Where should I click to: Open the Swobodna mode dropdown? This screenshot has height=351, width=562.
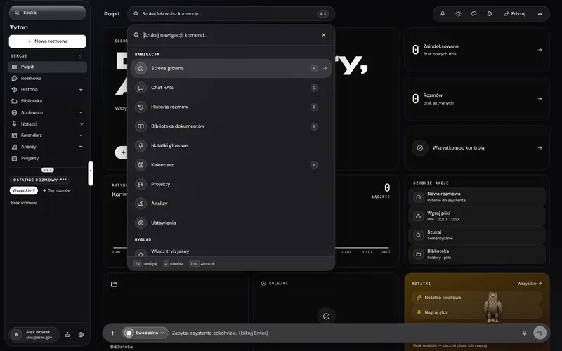(145, 333)
